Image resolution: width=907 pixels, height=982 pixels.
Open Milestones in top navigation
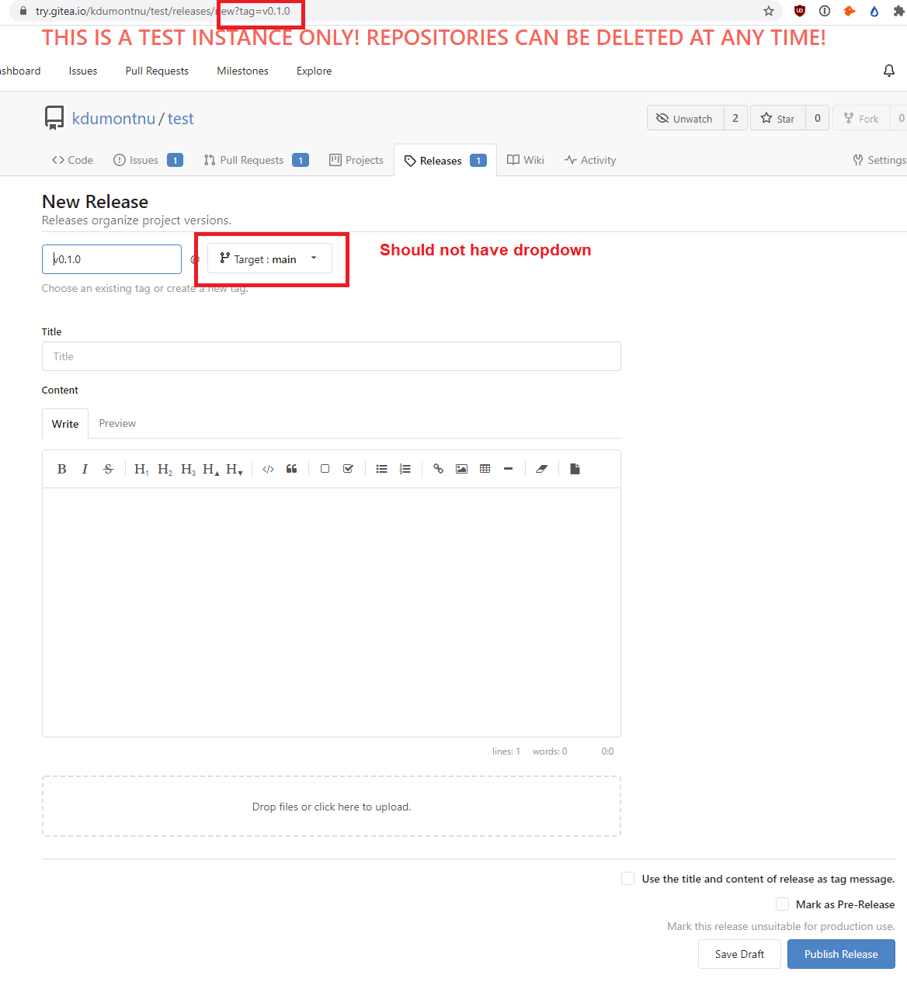point(242,71)
